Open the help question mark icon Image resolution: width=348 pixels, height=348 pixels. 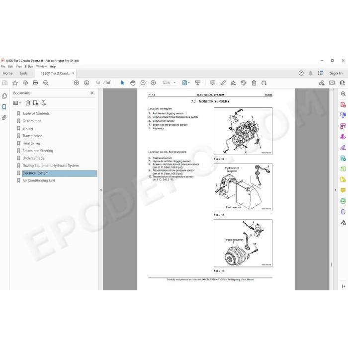click(301, 73)
